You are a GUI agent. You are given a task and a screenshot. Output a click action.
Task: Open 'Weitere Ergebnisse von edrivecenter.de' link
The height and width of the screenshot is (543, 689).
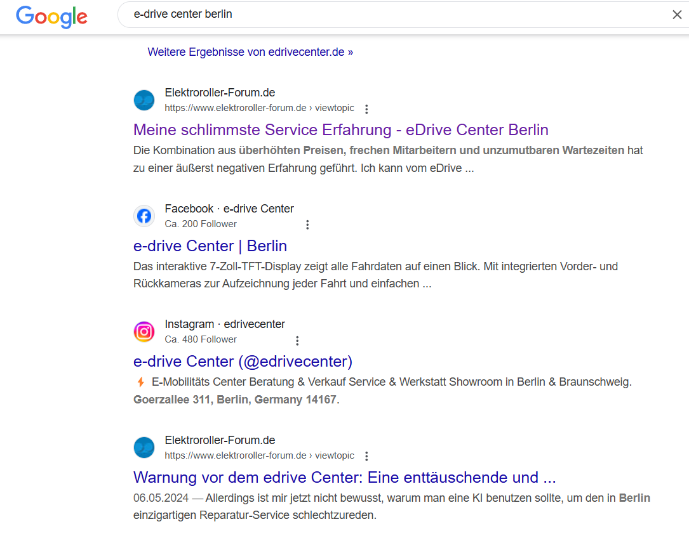tap(250, 52)
